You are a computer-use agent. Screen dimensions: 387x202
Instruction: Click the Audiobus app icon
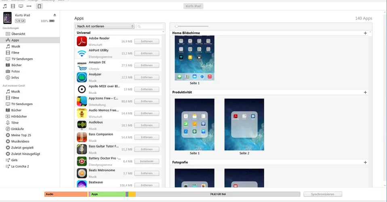coord(82,125)
